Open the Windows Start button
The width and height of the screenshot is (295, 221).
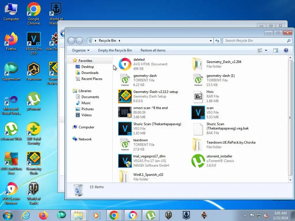[8, 215]
